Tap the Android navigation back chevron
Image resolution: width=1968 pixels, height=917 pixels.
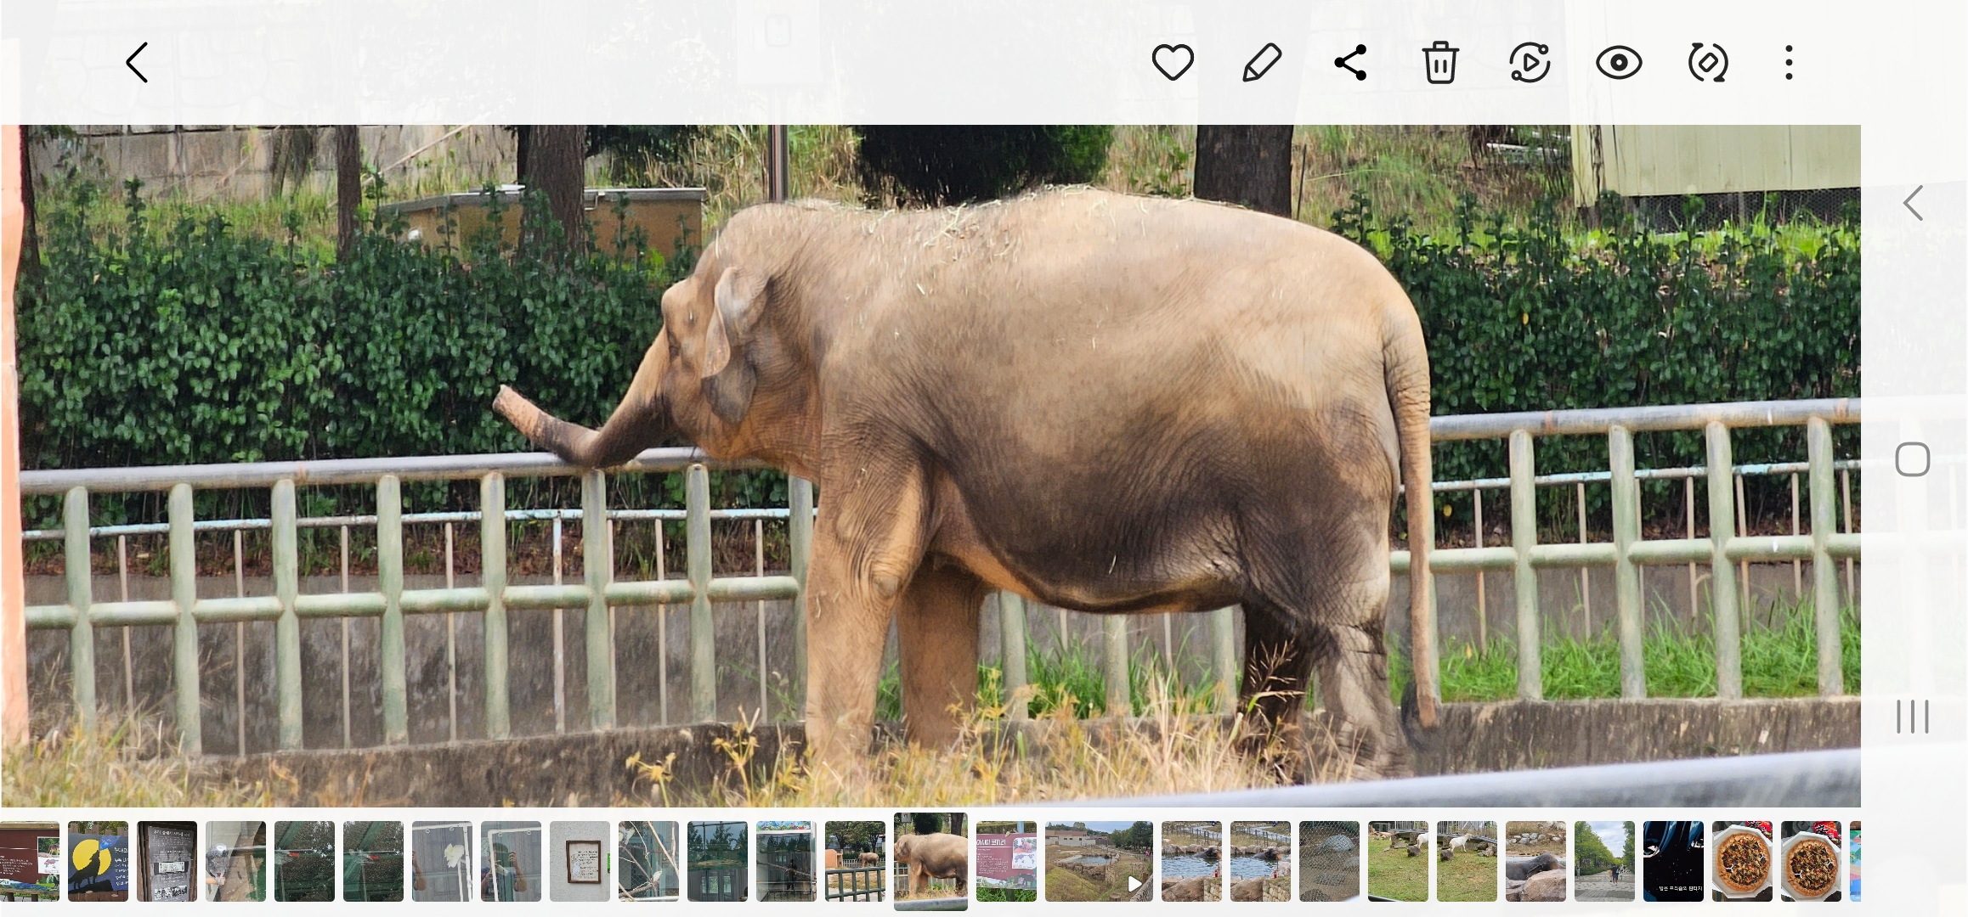pos(1913,203)
